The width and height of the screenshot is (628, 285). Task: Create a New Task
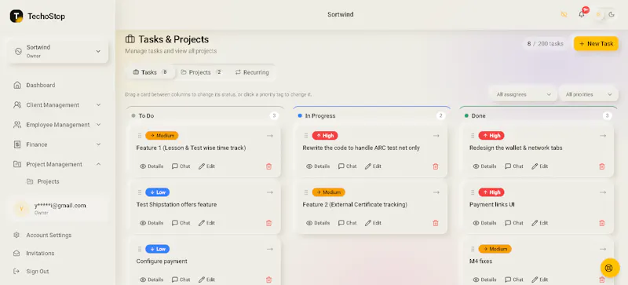pyautogui.click(x=596, y=44)
